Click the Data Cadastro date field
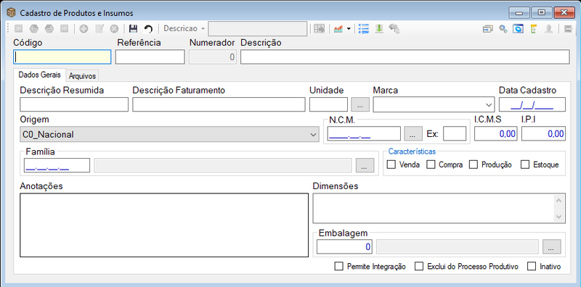581x287 pixels. pos(532,104)
